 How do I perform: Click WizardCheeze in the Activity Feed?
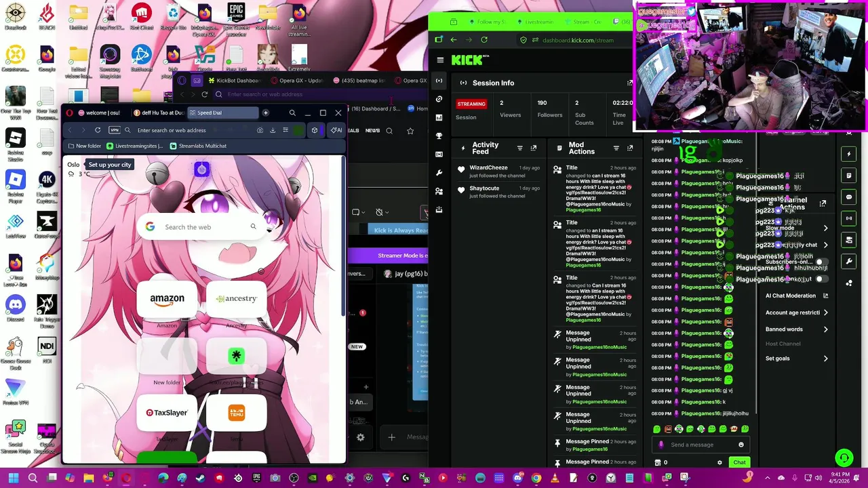[x=488, y=167]
